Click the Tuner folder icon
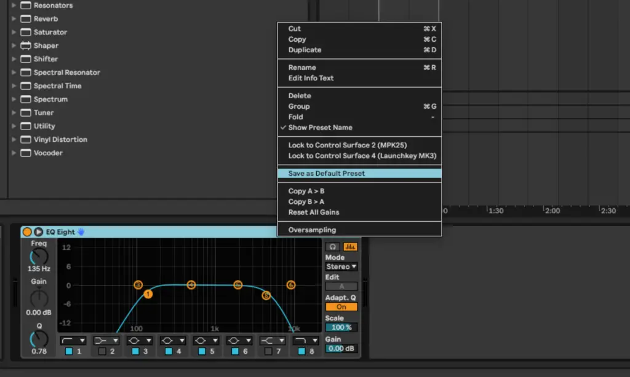 [26, 113]
